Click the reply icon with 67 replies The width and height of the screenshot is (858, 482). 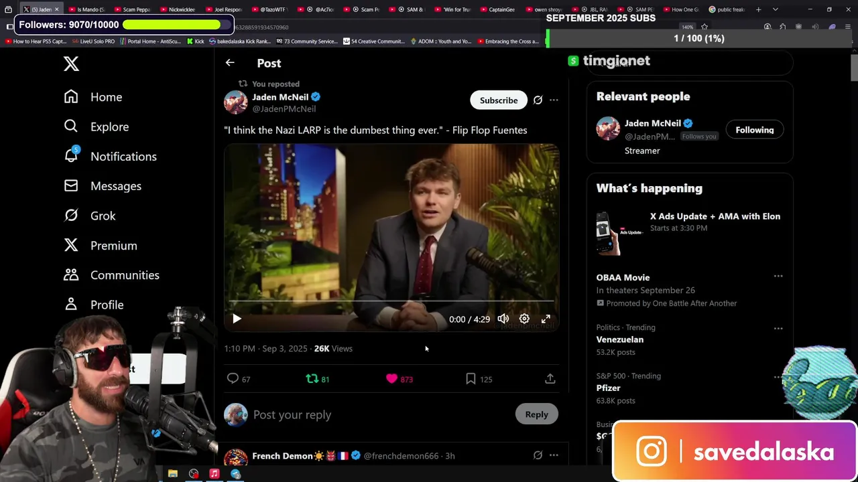coord(239,379)
